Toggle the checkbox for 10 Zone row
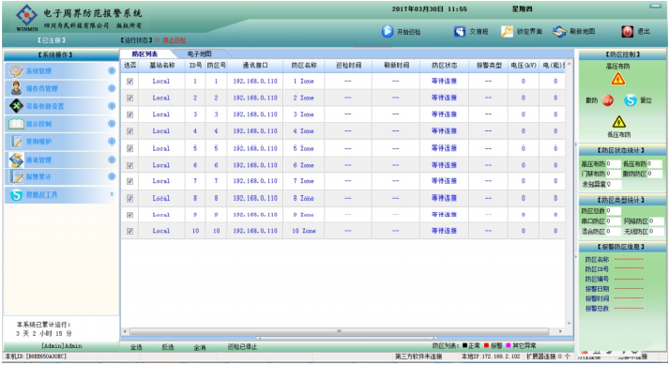The width and height of the screenshot is (669, 365). pyautogui.click(x=129, y=231)
